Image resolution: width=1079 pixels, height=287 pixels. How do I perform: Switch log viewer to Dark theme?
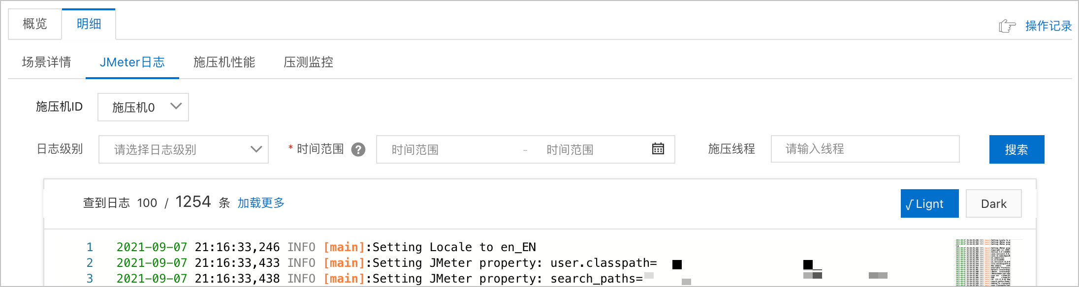tap(993, 203)
